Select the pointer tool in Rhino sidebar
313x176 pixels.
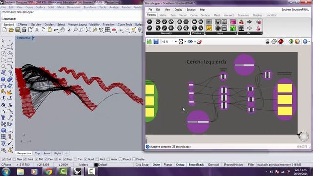click(x=3, y=41)
